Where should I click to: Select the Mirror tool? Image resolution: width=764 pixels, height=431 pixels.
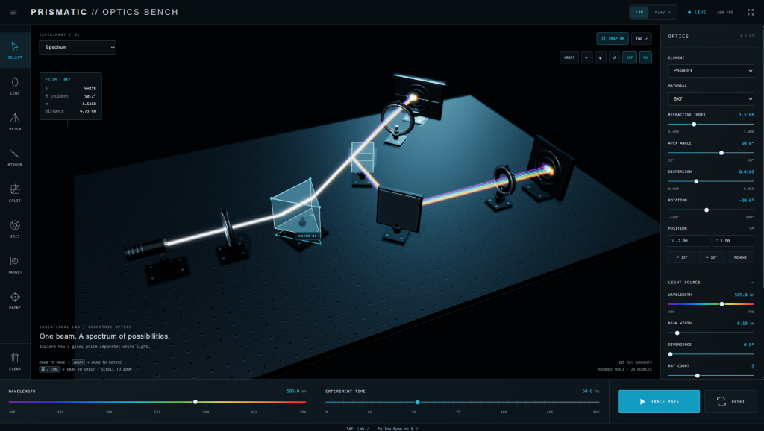(15, 157)
